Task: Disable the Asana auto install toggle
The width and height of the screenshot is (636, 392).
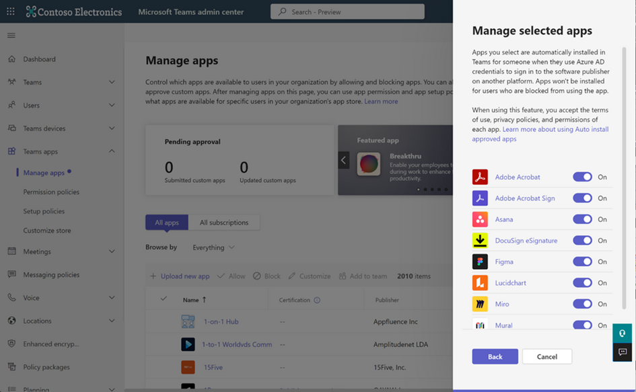Action: [x=582, y=219]
